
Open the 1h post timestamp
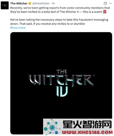click(53, 3)
